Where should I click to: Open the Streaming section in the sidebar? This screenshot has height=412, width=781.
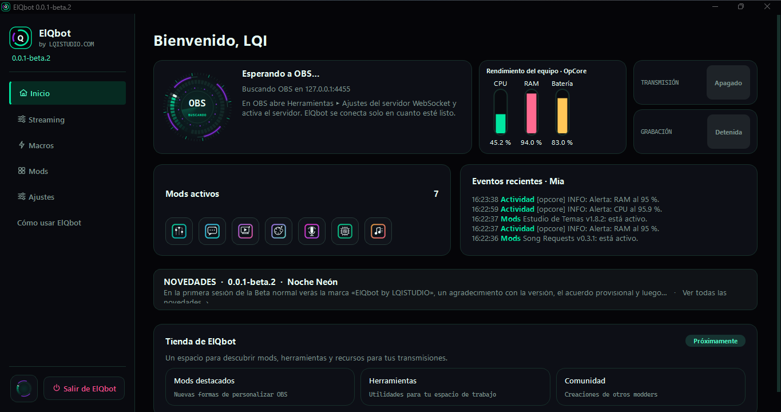pyautogui.click(x=68, y=120)
